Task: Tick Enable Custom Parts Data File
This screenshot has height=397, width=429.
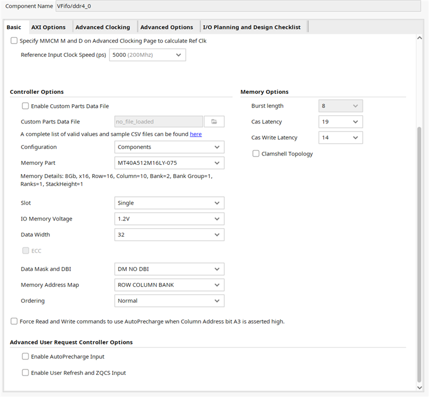Action: (25, 106)
